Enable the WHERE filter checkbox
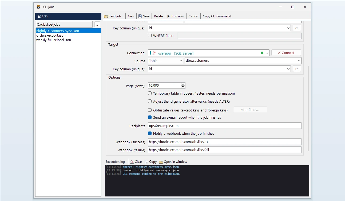 [150, 36]
